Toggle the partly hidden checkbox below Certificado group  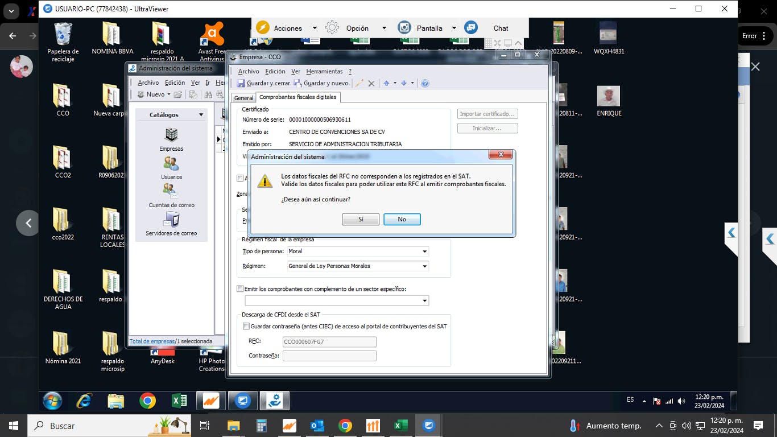[x=240, y=178]
